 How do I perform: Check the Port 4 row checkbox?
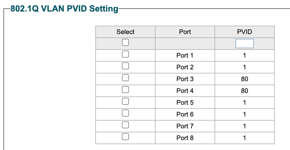click(x=125, y=89)
